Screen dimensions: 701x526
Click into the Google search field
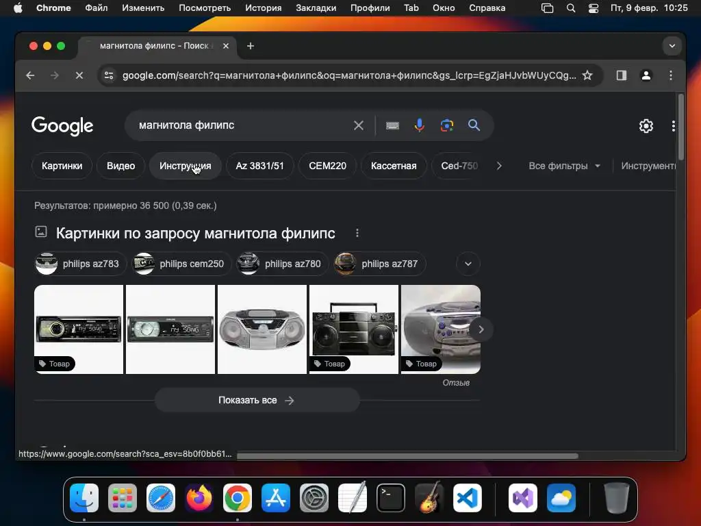click(x=242, y=126)
